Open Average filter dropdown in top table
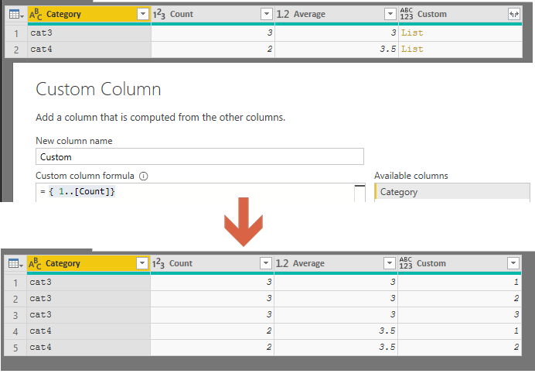 (x=390, y=14)
